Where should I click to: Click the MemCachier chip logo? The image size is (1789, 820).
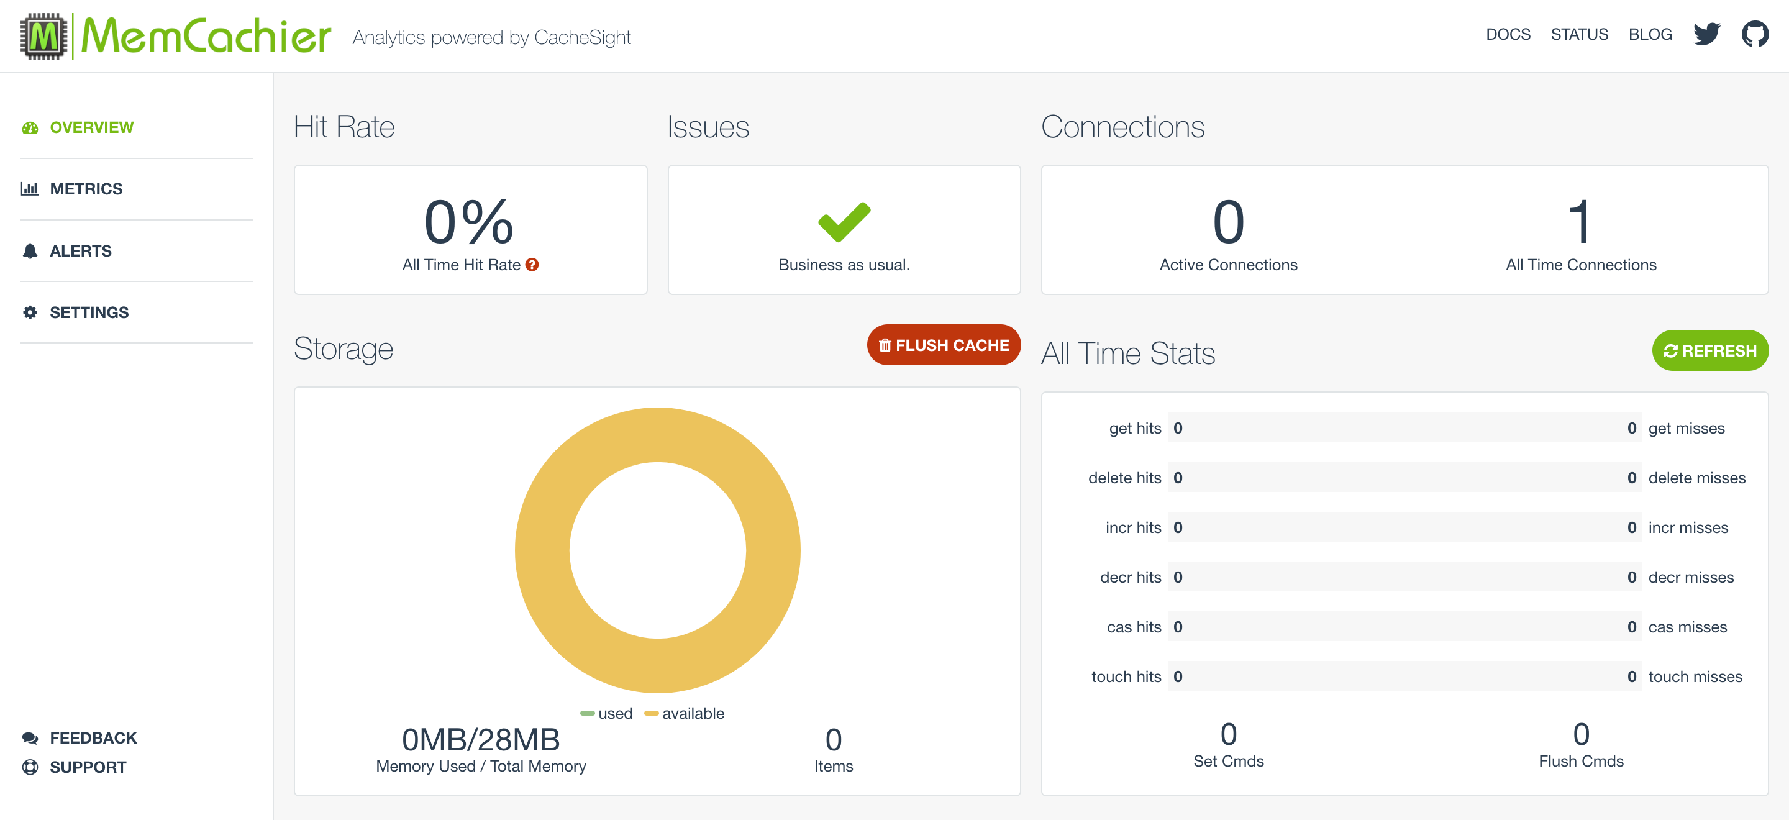(x=43, y=36)
